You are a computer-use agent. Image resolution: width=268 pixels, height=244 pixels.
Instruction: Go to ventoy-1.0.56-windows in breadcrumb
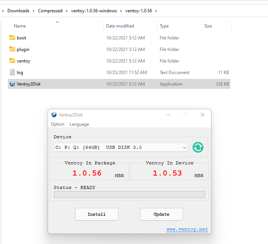pos(94,11)
